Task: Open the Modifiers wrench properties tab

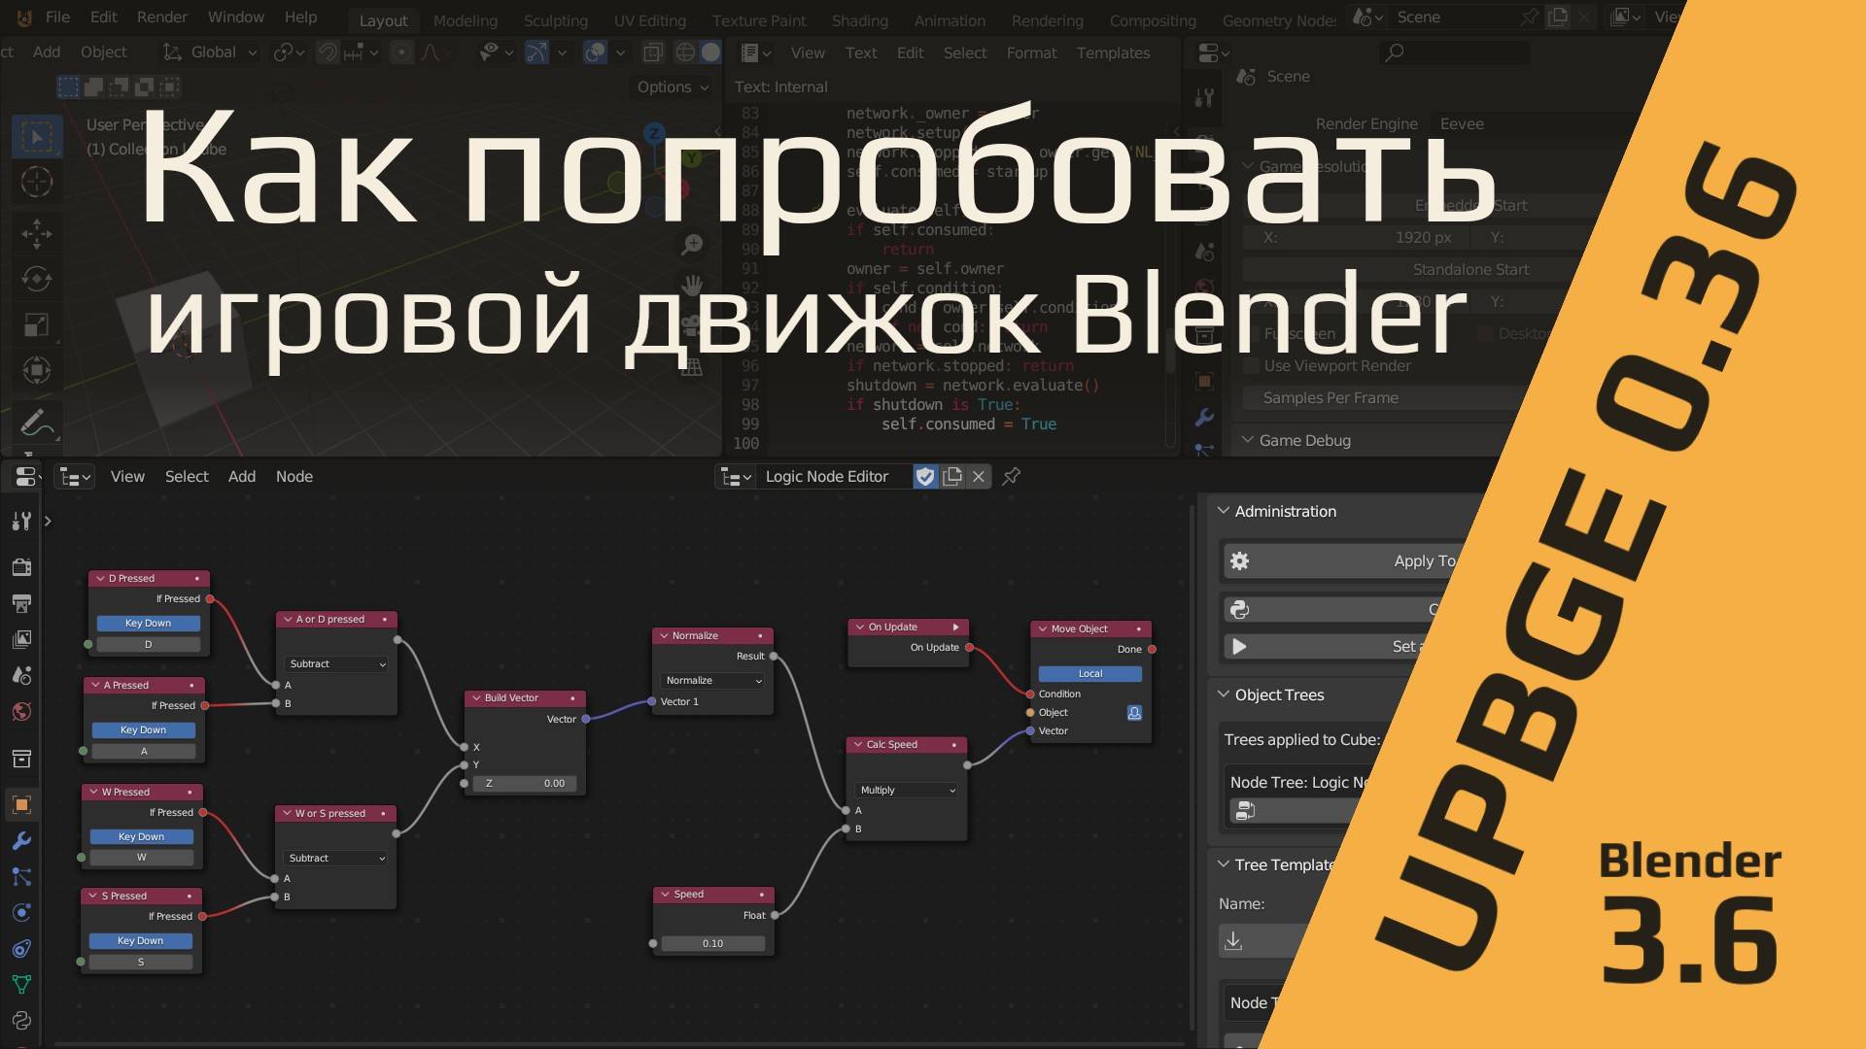Action: (x=21, y=841)
